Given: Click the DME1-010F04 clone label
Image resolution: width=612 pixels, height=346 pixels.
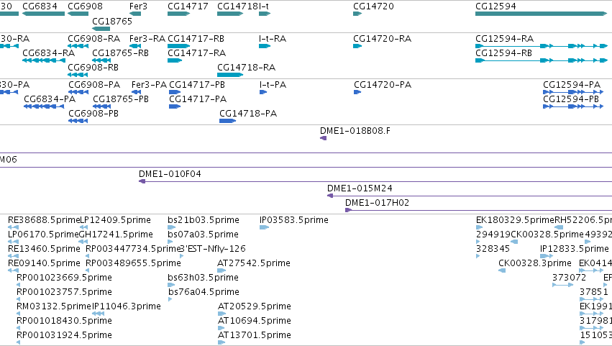Looking at the screenshot, I should tap(170, 174).
